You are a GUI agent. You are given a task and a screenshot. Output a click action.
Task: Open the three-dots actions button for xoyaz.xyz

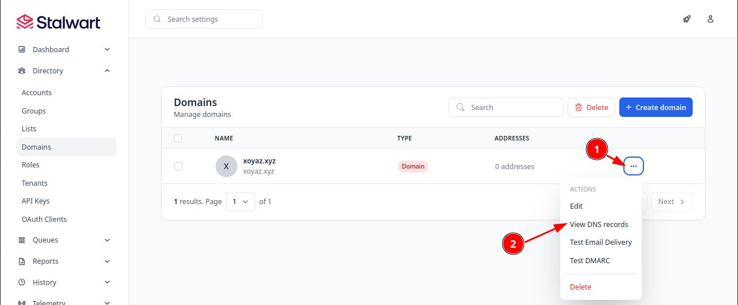point(634,166)
